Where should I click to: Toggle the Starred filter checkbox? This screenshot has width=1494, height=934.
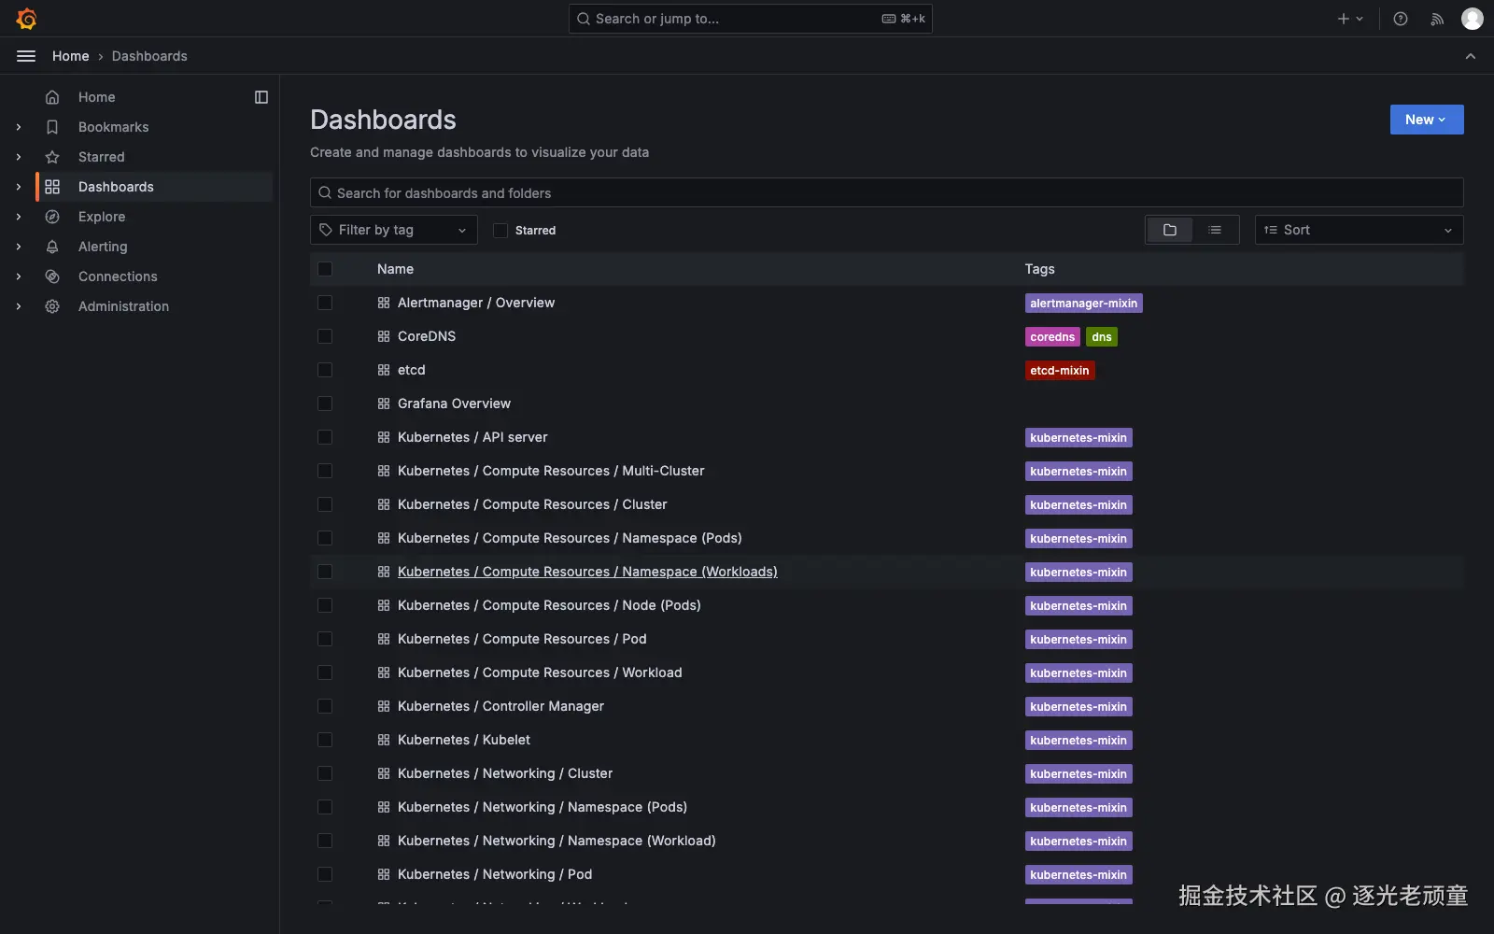point(500,230)
